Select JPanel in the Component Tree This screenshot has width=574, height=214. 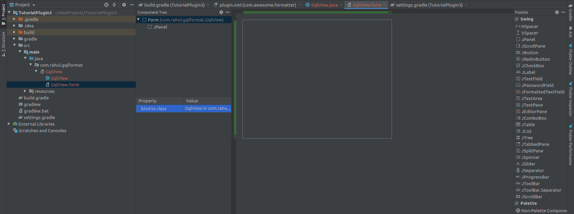click(158, 27)
